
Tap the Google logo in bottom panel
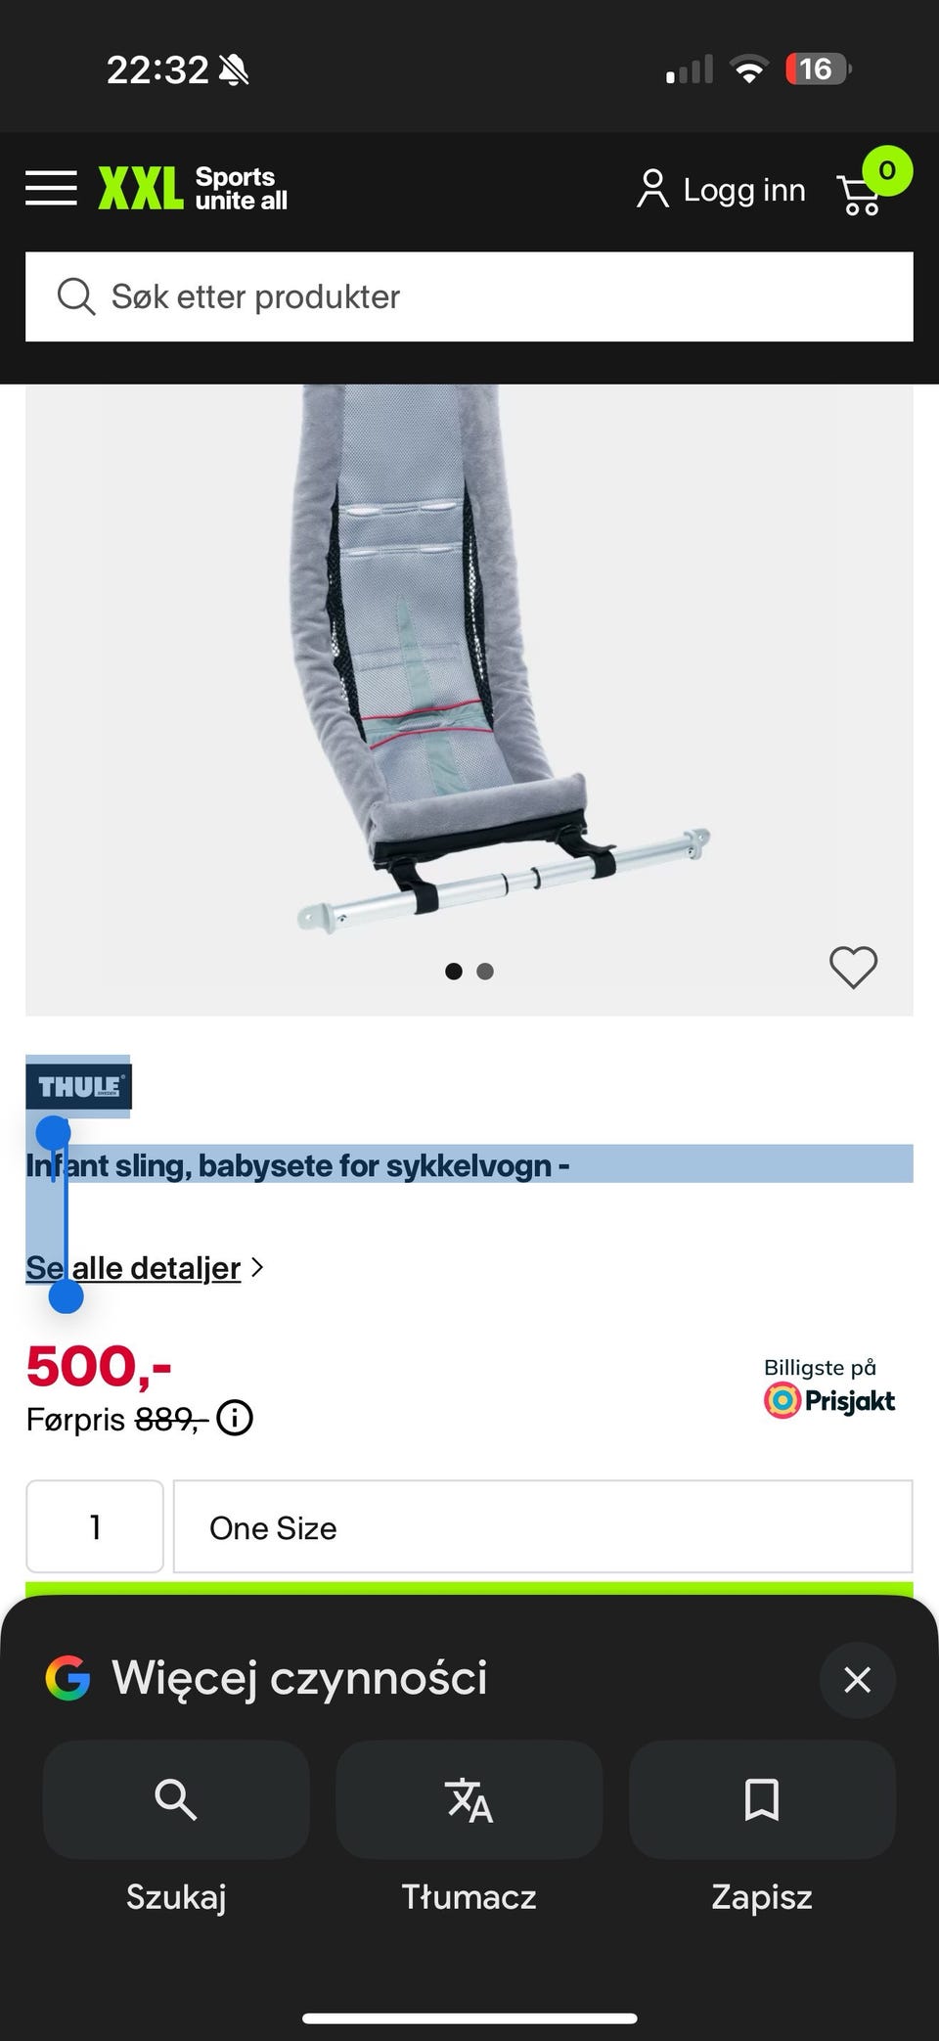pyautogui.click(x=67, y=1678)
